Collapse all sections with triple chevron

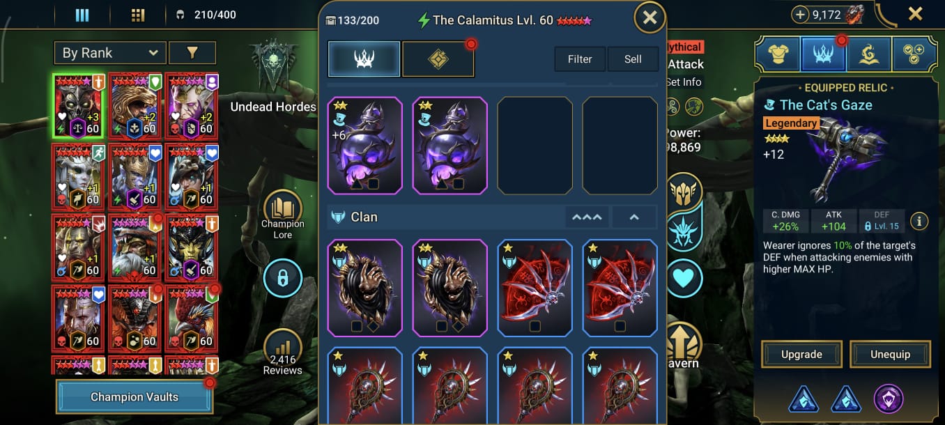[x=587, y=217]
